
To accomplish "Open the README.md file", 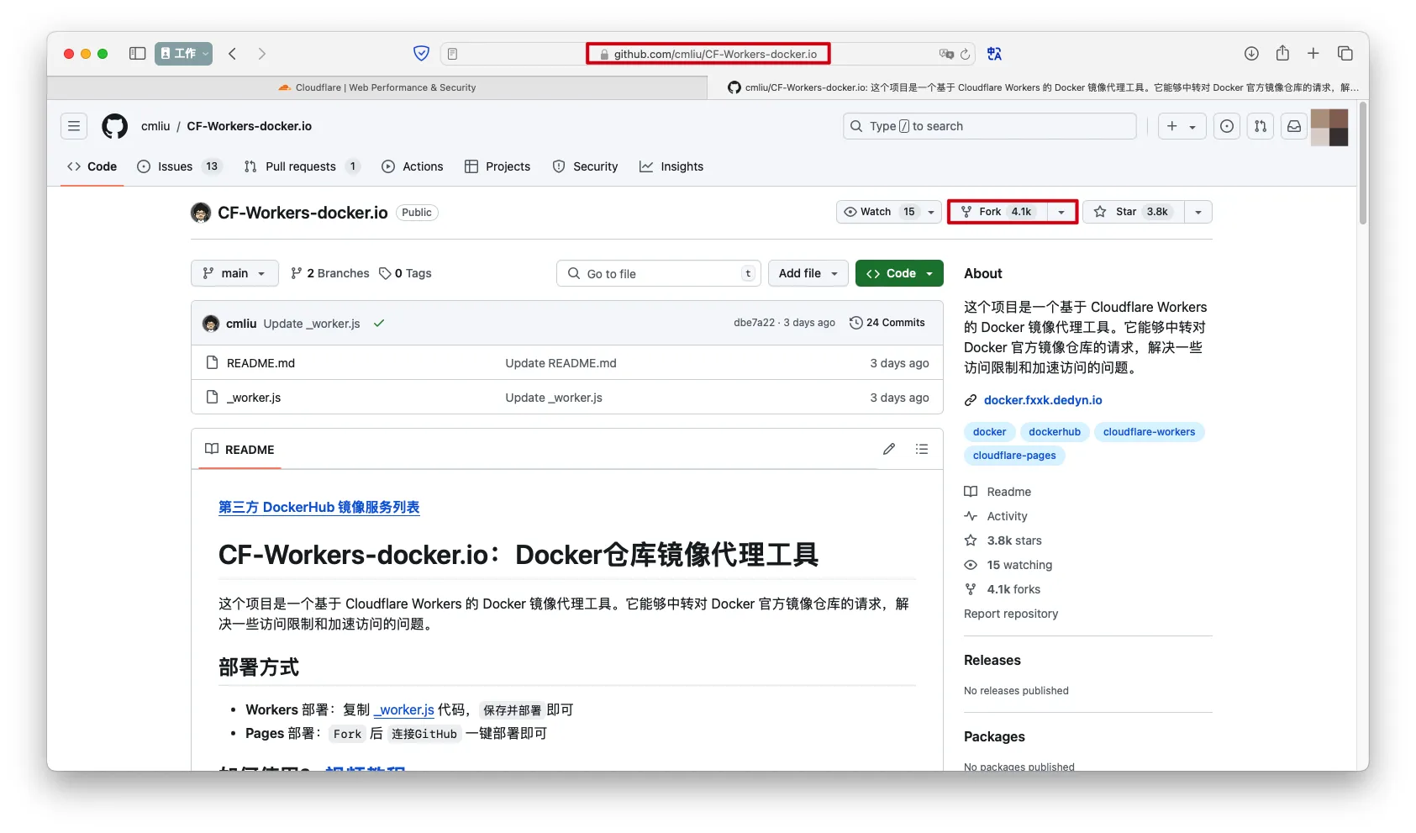I will pos(261,363).
